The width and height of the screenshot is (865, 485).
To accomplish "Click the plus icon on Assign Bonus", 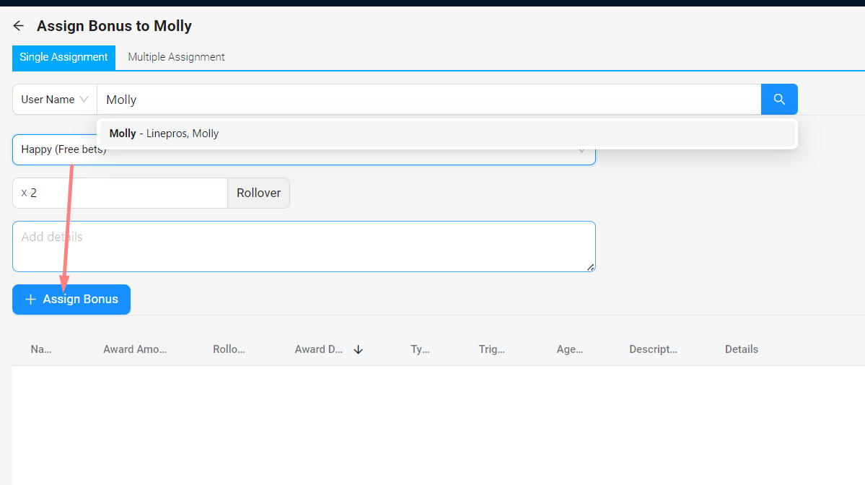I will 30,299.
